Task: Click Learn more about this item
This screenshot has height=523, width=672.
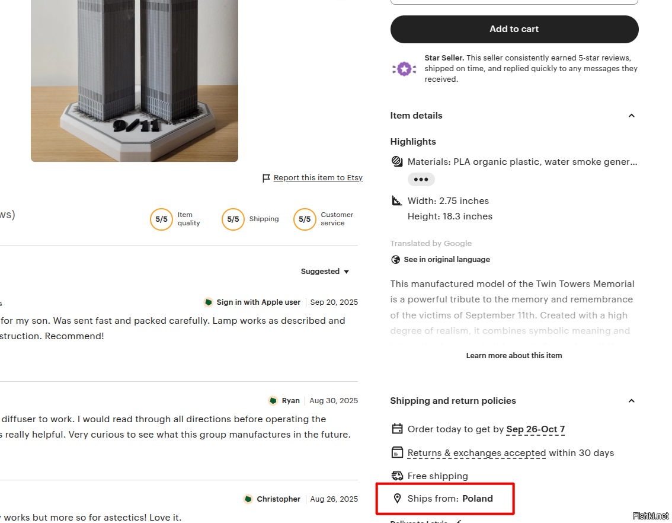Action: coord(514,356)
